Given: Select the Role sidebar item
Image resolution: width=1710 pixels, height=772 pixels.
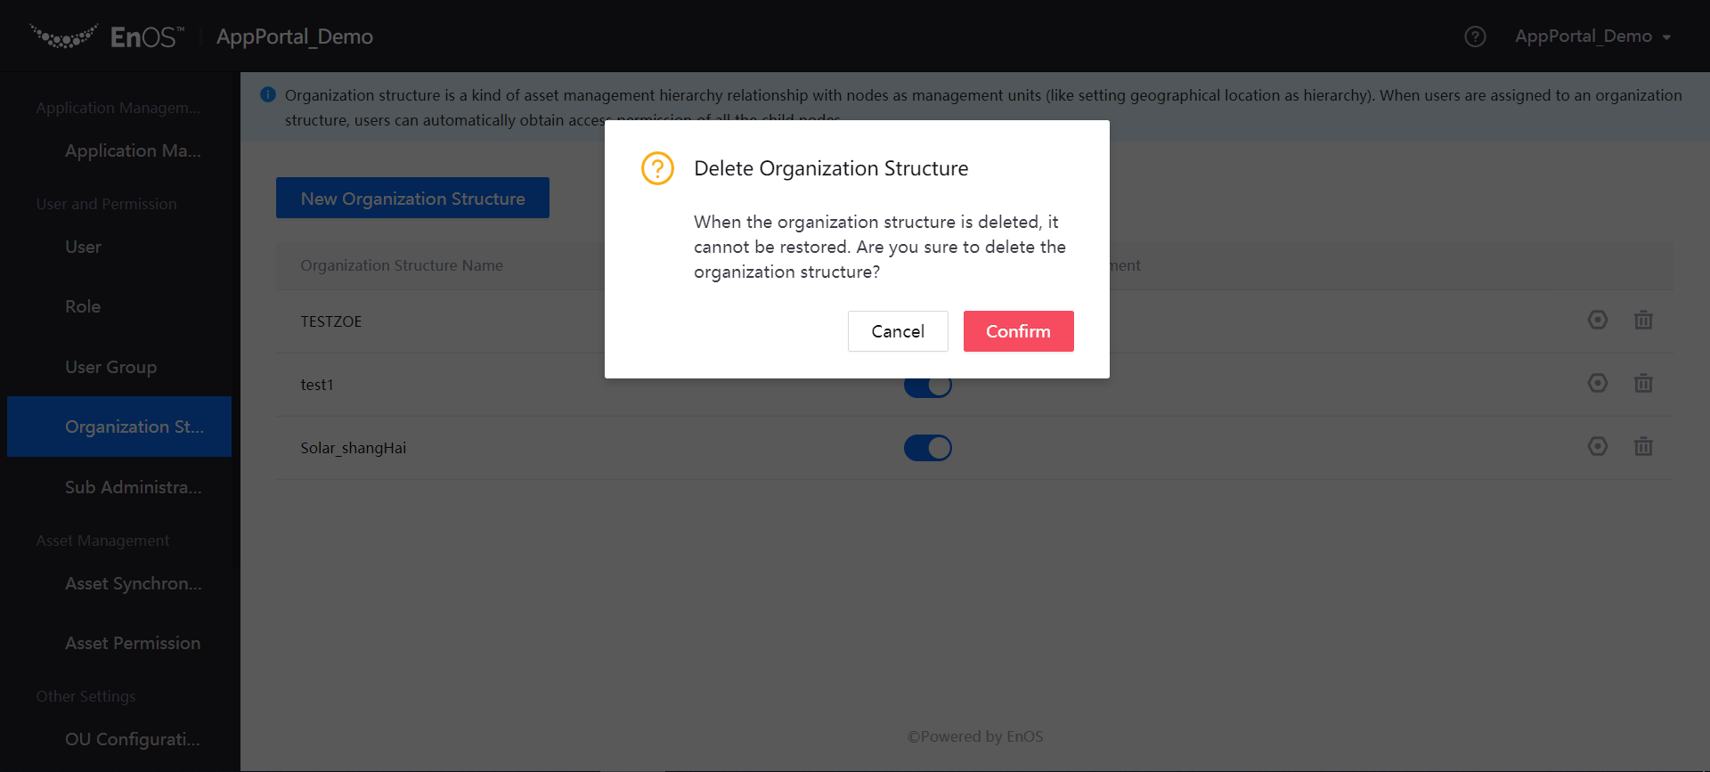Looking at the screenshot, I should [x=83, y=306].
